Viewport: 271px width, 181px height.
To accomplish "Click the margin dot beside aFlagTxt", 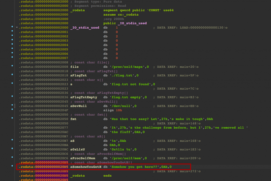I will [x=12, y=76].
